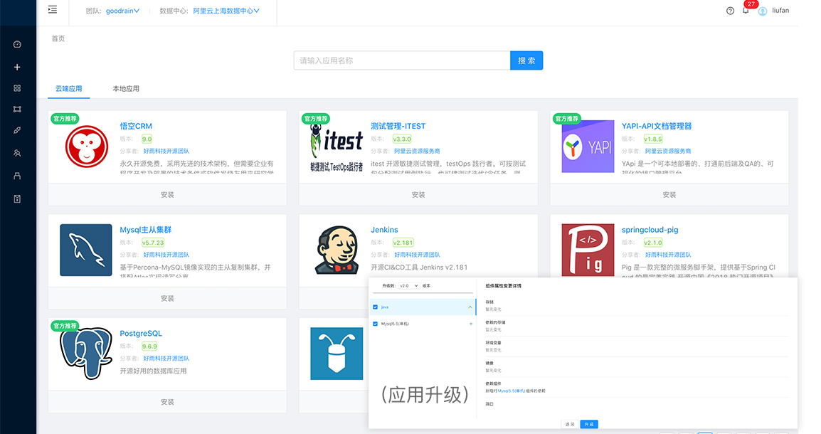
Task: Click the plus create icon in sidebar
Action: click(17, 67)
